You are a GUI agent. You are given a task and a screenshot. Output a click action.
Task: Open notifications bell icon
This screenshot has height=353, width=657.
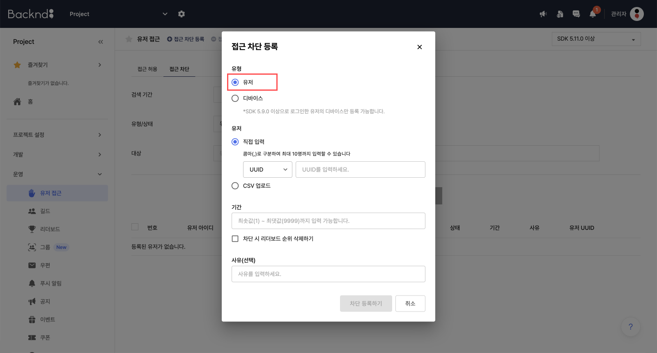(593, 14)
